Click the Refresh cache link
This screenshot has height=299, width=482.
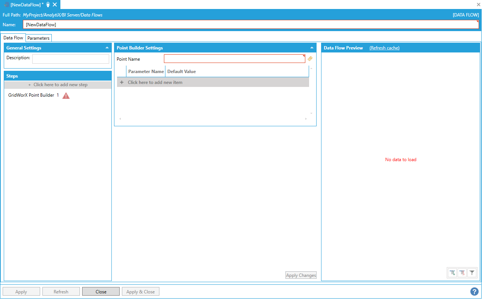tap(384, 48)
